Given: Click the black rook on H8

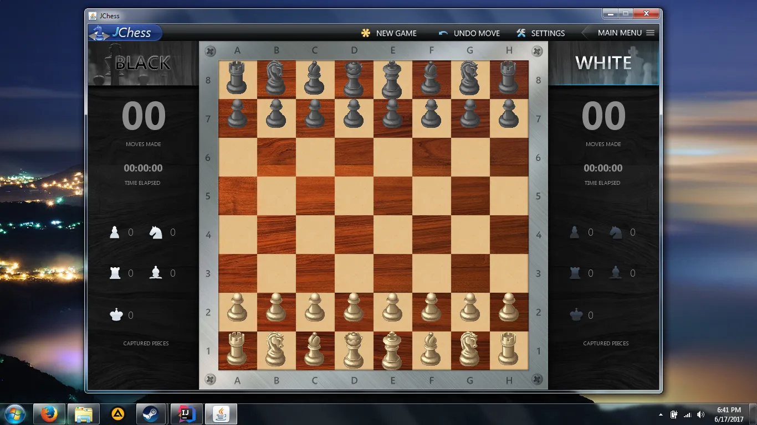Looking at the screenshot, I should (x=509, y=79).
